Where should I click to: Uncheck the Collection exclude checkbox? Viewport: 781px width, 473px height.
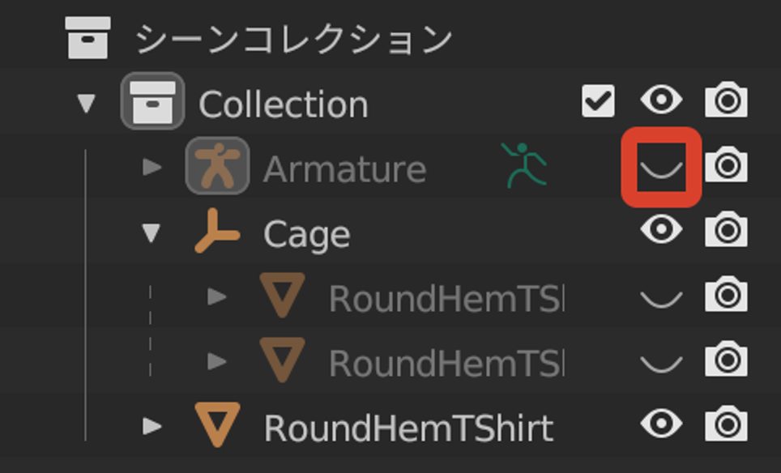[x=598, y=101]
